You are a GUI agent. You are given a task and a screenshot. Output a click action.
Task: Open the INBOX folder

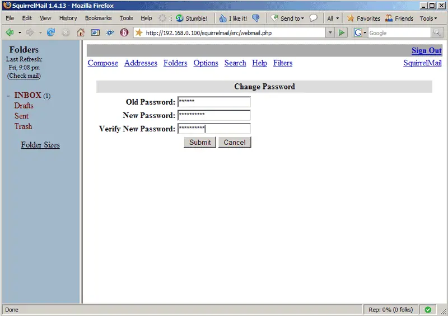click(27, 95)
